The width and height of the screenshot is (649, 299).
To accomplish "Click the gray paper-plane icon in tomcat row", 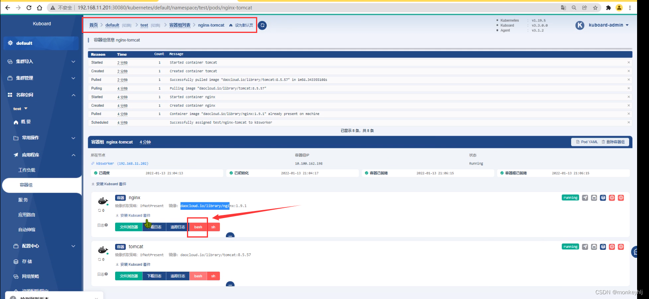I will [585, 247].
